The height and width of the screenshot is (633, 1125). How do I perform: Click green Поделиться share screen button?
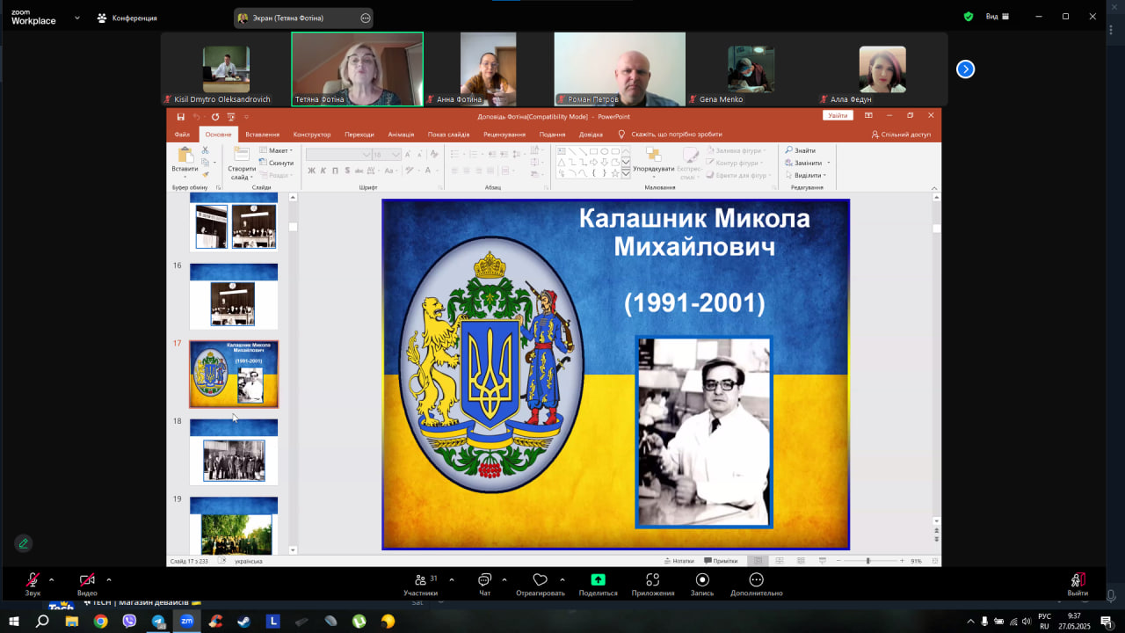598,584
